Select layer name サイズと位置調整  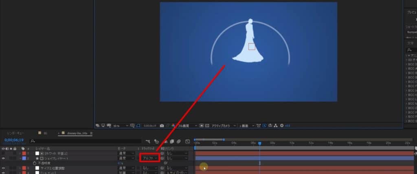[x=52, y=168]
